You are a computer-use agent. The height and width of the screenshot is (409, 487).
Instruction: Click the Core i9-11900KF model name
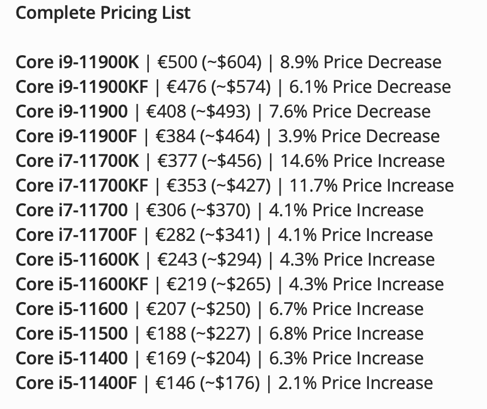(82, 86)
